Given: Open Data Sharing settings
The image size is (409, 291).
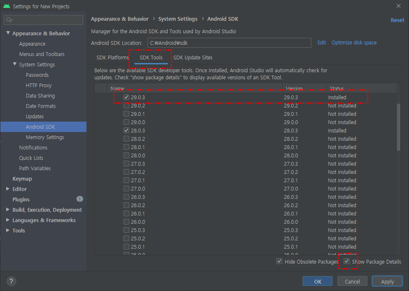Looking at the screenshot, I should (x=40, y=96).
